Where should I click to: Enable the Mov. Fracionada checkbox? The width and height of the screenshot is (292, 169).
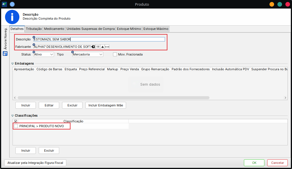115,54
